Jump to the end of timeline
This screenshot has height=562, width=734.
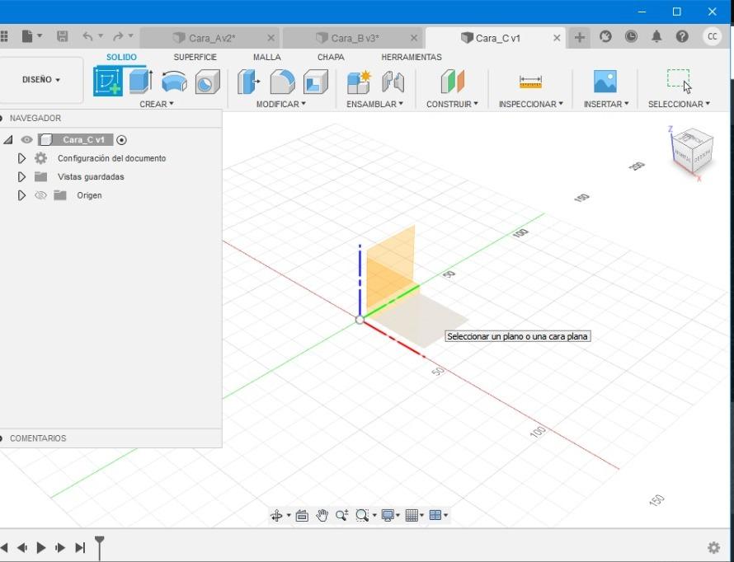[x=80, y=547]
